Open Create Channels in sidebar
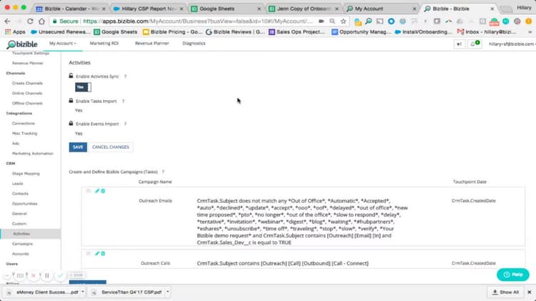This screenshot has height=301, width=536. click(27, 83)
